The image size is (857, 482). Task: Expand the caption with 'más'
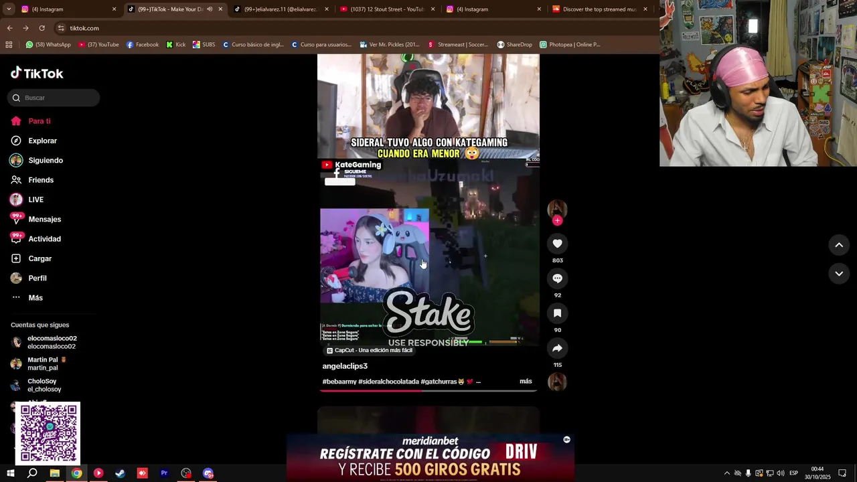click(x=526, y=382)
